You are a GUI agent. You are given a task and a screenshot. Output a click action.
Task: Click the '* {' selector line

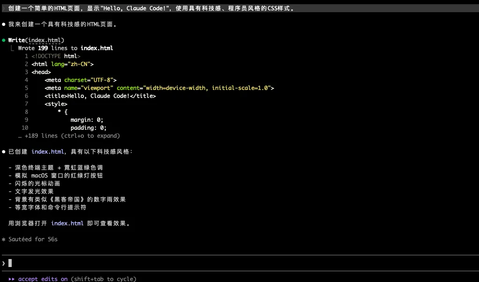[62, 111]
